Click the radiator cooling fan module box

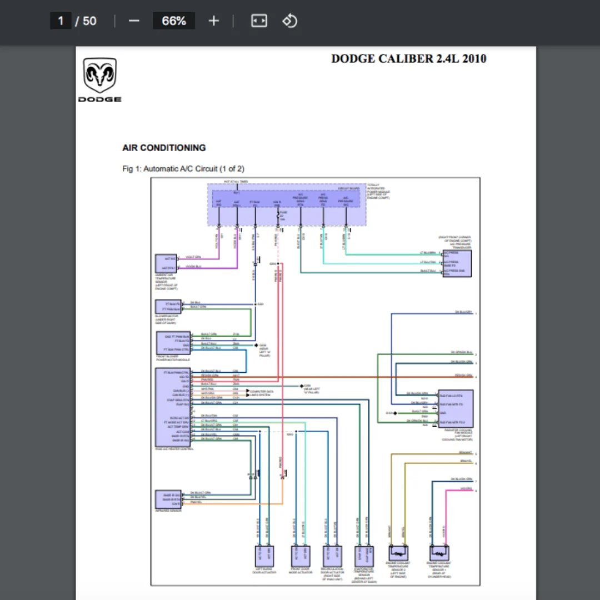click(455, 408)
